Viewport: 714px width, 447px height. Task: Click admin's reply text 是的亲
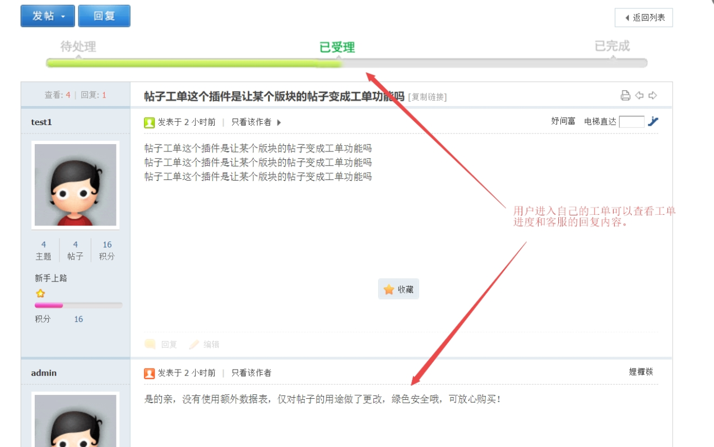pos(322,399)
